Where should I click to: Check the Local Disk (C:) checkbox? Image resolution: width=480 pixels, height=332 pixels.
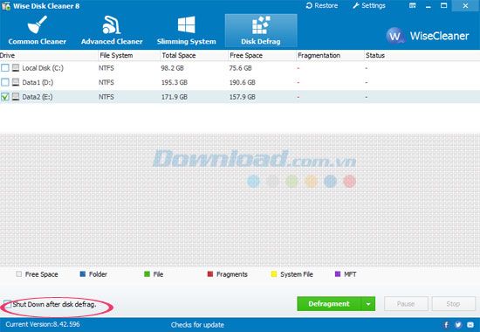pos(5,68)
